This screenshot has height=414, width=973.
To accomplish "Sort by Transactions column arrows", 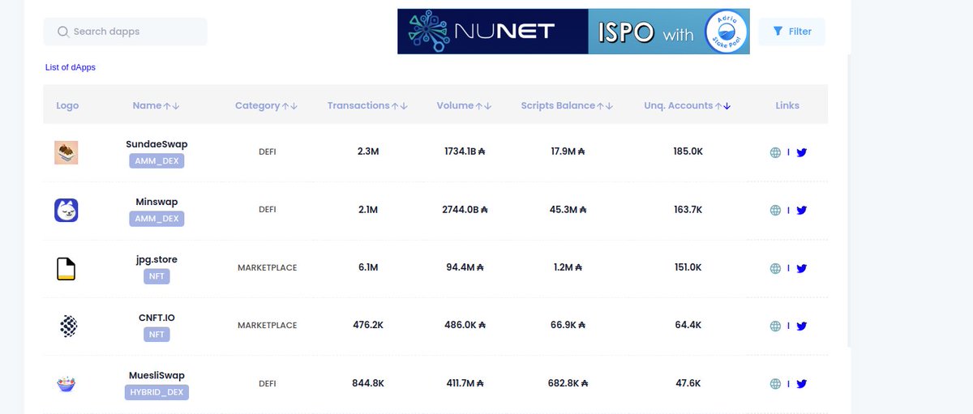I will click(x=400, y=105).
